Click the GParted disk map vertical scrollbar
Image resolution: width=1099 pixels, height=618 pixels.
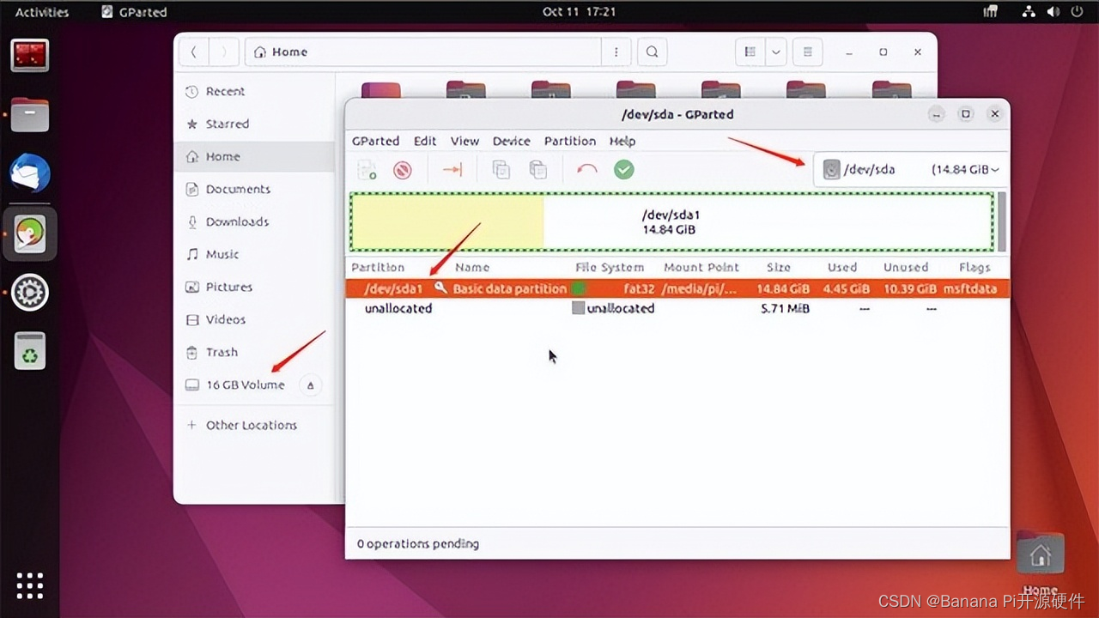point(1001,221)
